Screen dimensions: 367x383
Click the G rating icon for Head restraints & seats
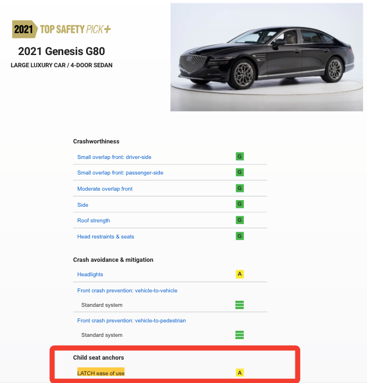240,236
